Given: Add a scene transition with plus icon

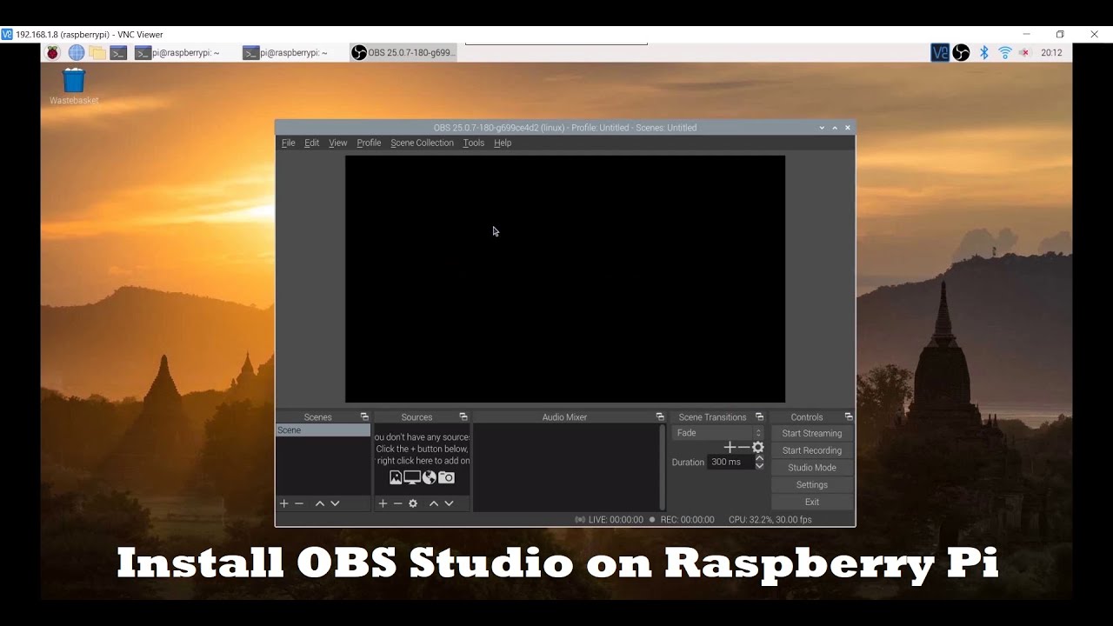Looking at the screenshot, I should click(730, 447).
